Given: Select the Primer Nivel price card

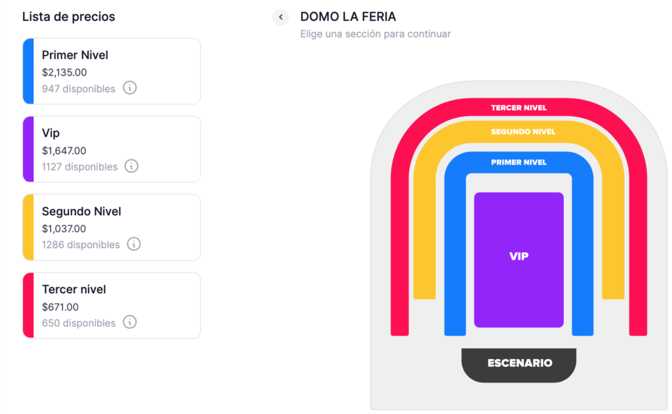Looking at the screenshot, I should (112, 71).
